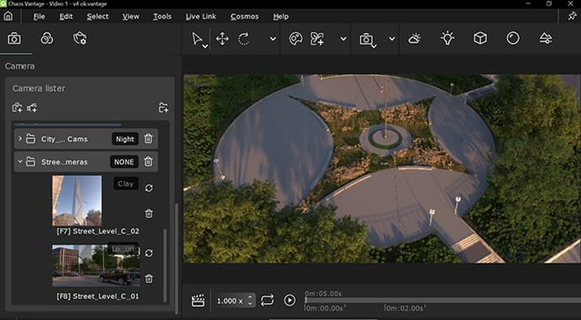Click the NONE tag on the Street cameras folder
The height and width of the screenshot is (320, 581).
point(124,162)
